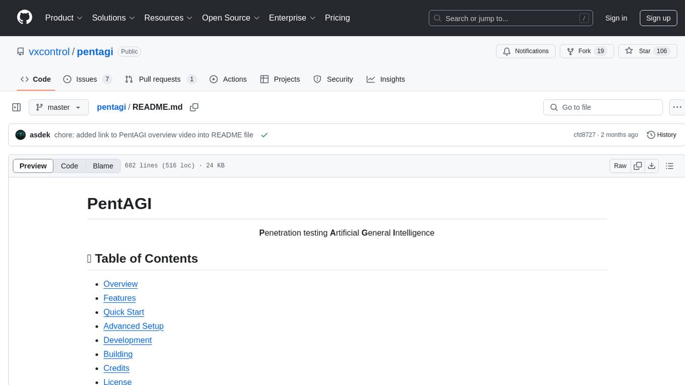Toggle the file tree side panel
The width and height of the screenshot is (685, 385).
(17, 107)
